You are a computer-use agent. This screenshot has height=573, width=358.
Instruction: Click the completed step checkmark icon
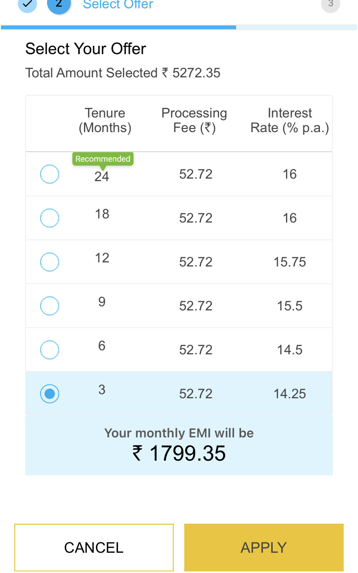click(27, 4)
